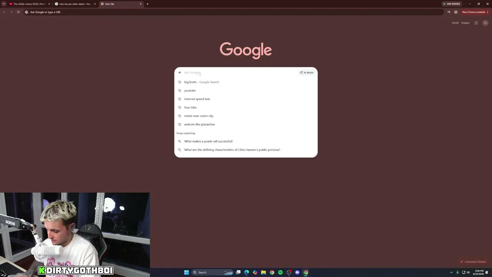Select the 'youtube' search suggestion

pos(246,90)
